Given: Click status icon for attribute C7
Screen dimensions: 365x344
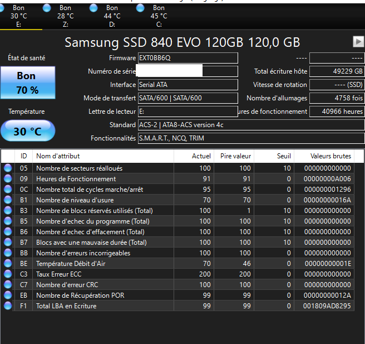Looking at the screenshot, I should (8, 284).
